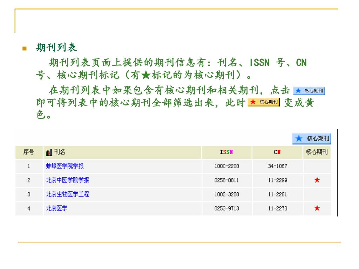Select ISSN value 0258-0811

click(227, 180)
